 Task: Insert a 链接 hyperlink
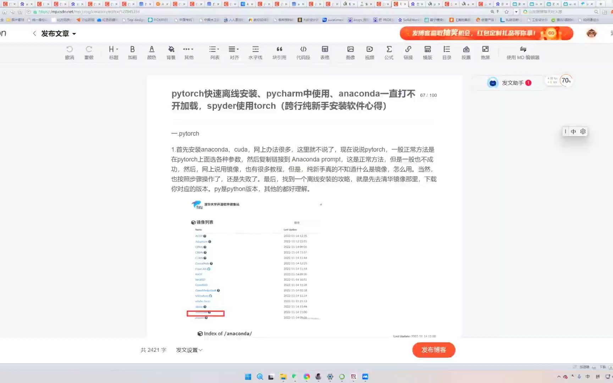click(408, 52)
